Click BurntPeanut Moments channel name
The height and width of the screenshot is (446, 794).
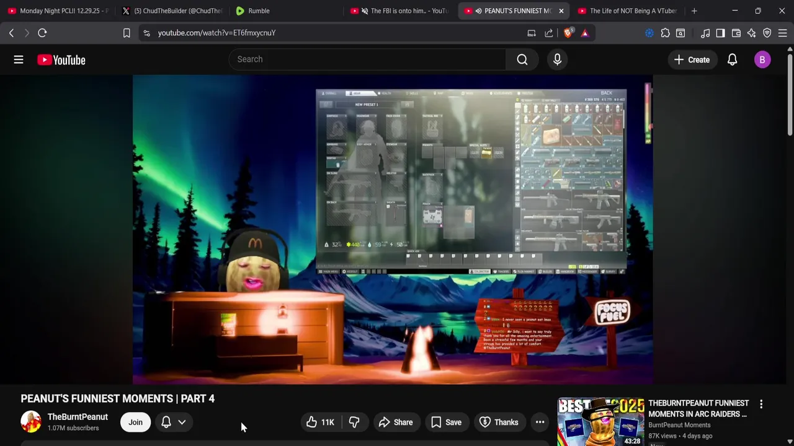tap(679, 425)
